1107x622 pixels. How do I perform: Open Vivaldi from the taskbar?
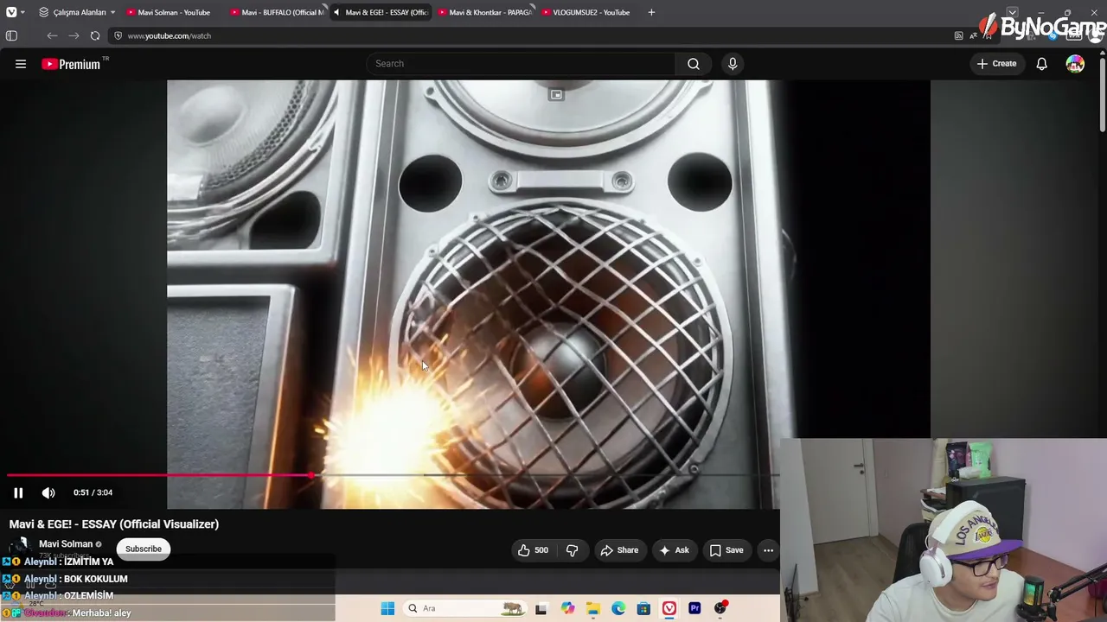(x=669, y=608)
